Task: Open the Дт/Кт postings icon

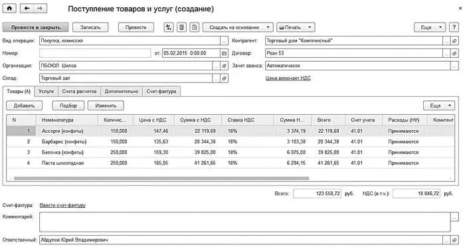Action: 169,27
